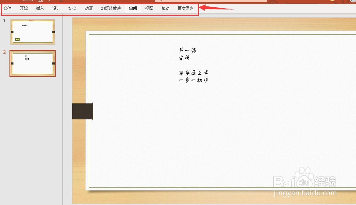356x205 pixels.
Task: Click the text 古诗 on the slide
Action: tap(184, 58)
